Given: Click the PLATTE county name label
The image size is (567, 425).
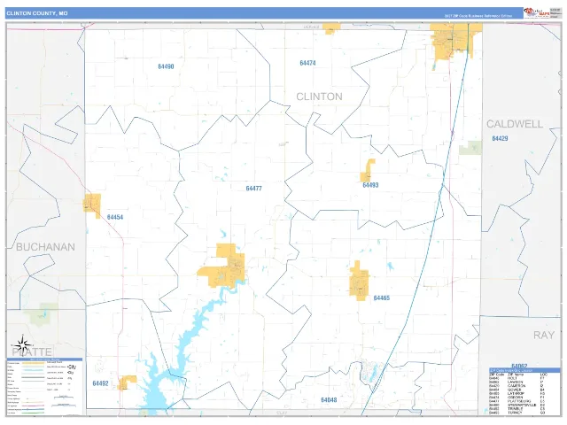Looking at the screenshot, I should (x=32, y=352).
